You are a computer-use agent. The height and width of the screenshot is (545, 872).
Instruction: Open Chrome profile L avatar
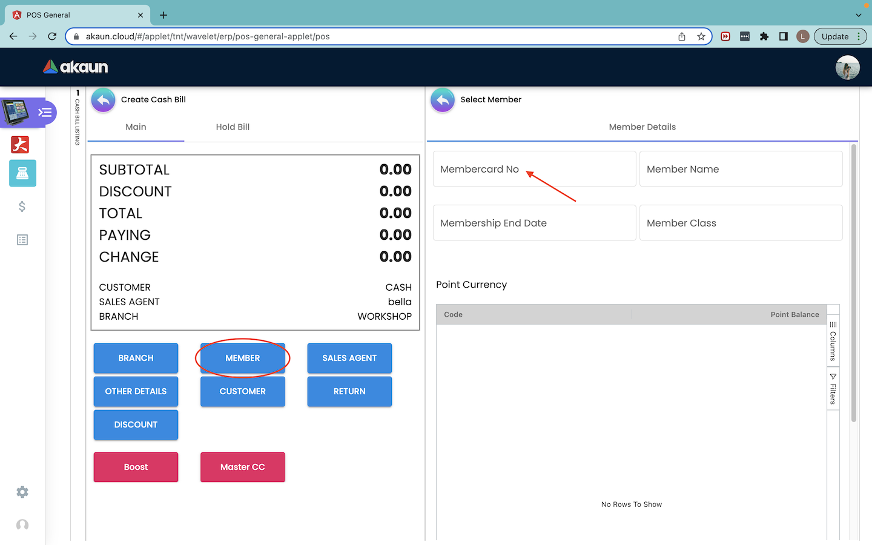coord(803,36)
